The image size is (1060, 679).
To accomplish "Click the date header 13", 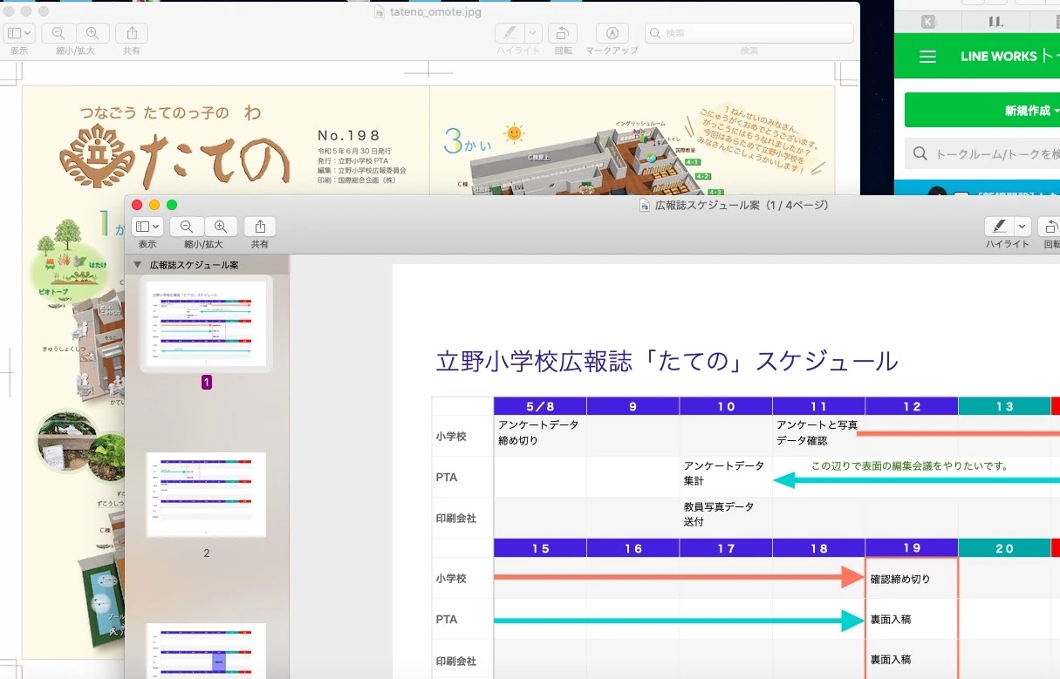I will [1004, 406].
